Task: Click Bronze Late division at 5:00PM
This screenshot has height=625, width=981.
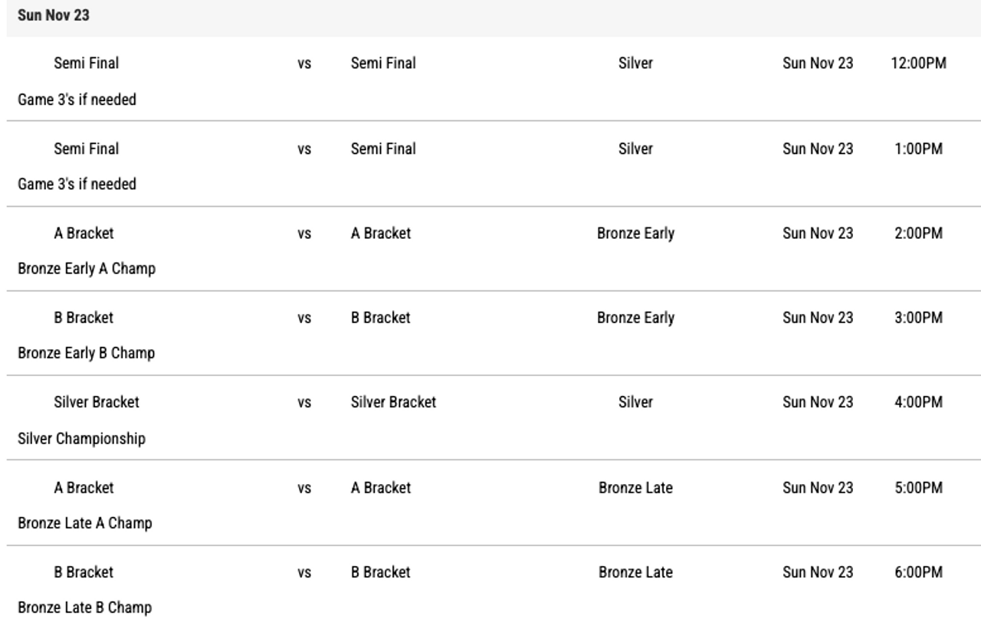Action: coord(635,488)
